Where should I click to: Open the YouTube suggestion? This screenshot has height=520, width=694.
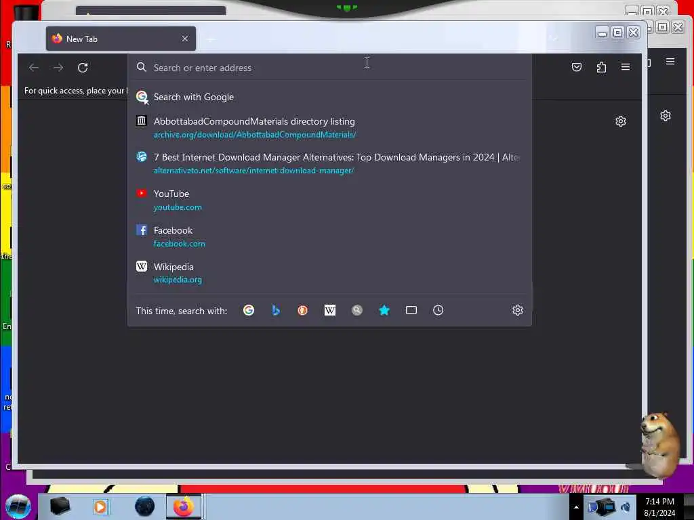coord(330,200)
